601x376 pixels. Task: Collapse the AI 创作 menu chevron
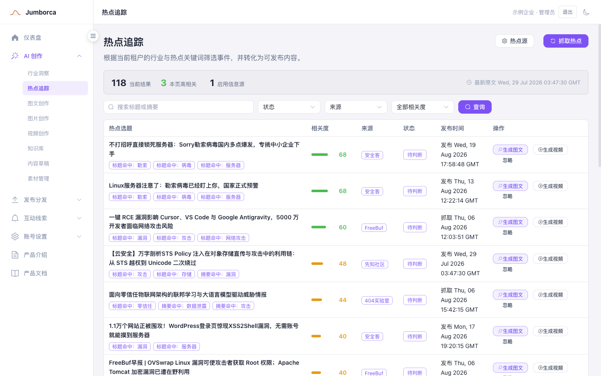(x=79, y=56)
